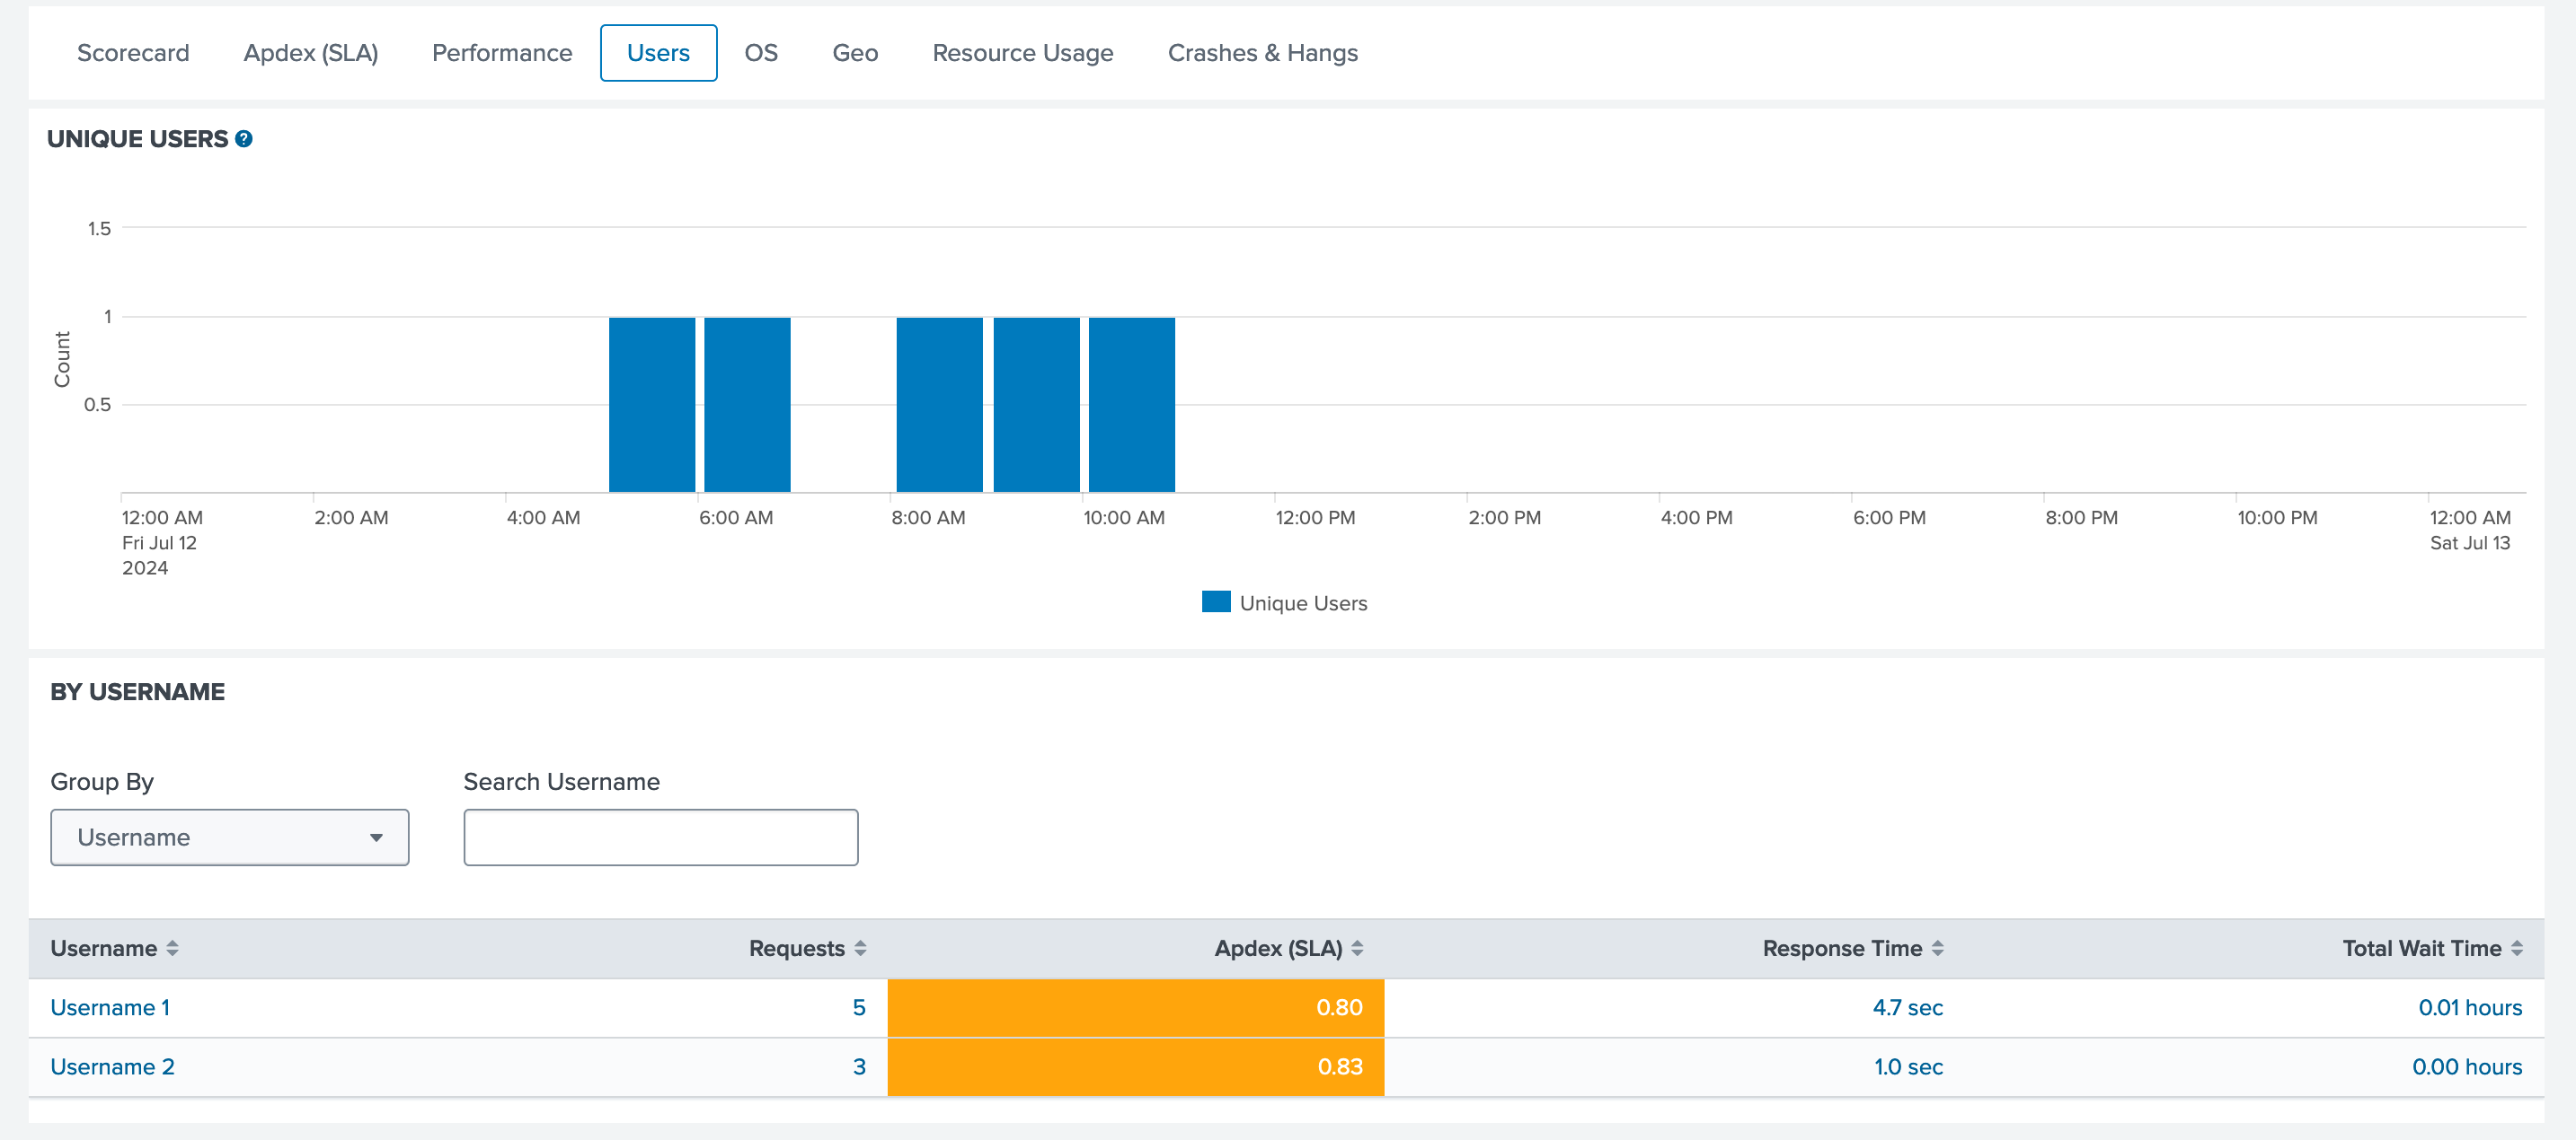Open the Resource Usage tab
Screen dimensions: 2576x1140
[x=1022, y=53]
